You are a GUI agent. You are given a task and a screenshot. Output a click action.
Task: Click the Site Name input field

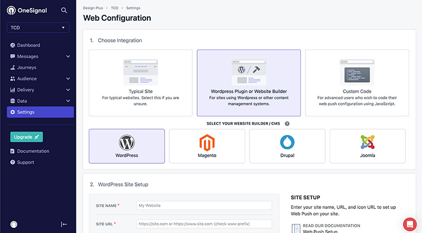pos(204,205)
